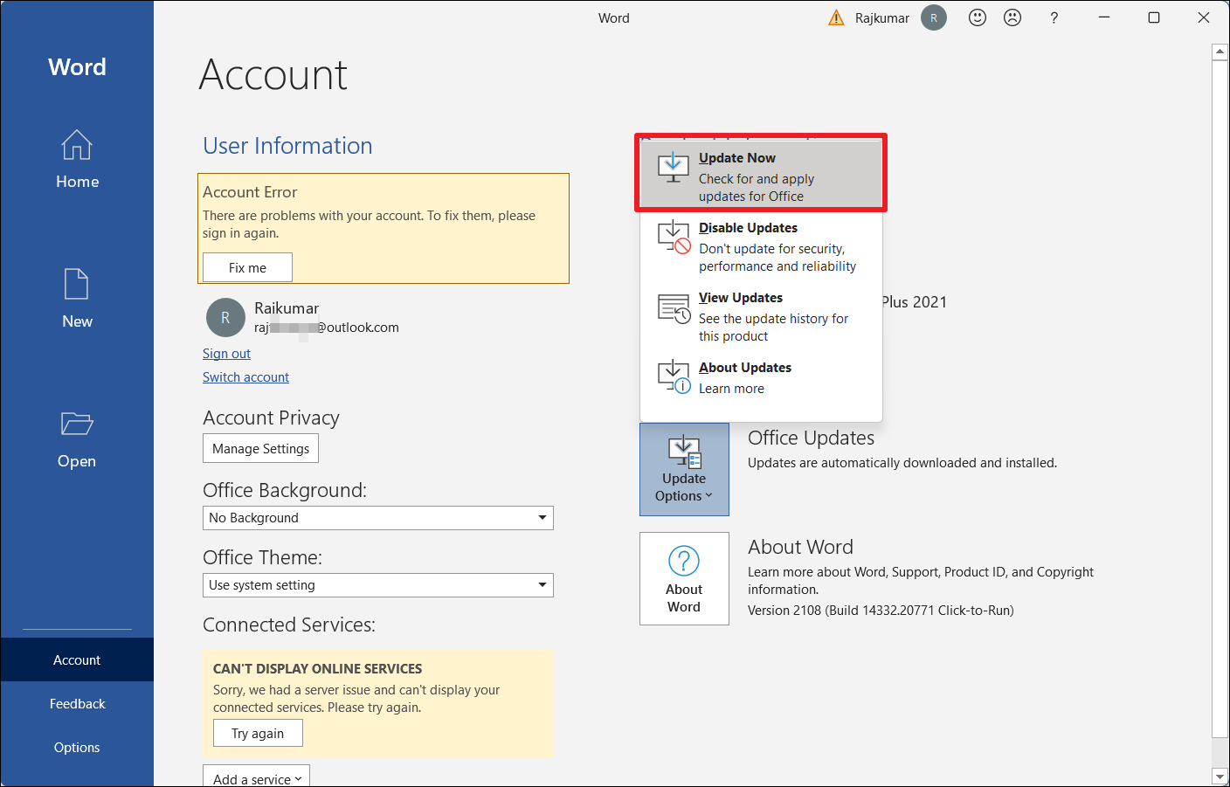Collapse the Update Options menu button
This screenshot has width=1230, height=787.
click(684, 470)
